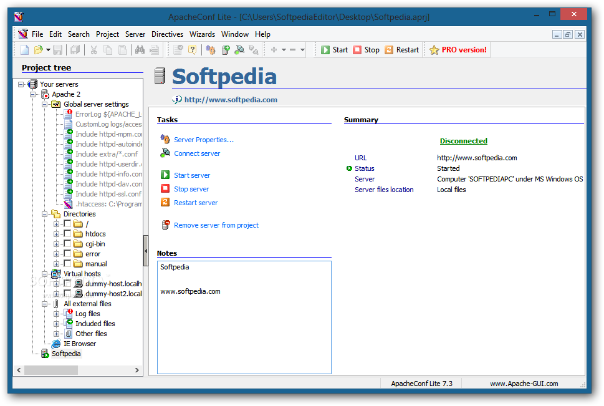Open the File menu
The image size is (604, 406).
tap(37, 34)
